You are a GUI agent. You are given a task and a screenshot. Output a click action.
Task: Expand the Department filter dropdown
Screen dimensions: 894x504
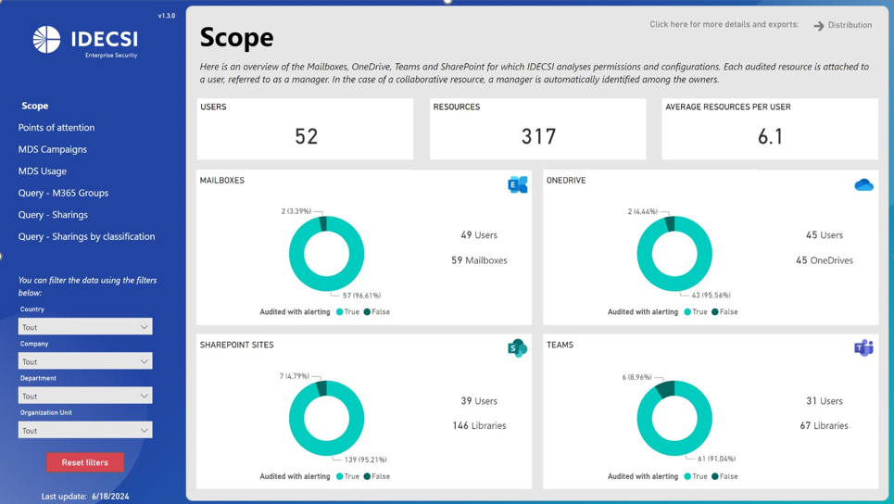coord(85,396)
